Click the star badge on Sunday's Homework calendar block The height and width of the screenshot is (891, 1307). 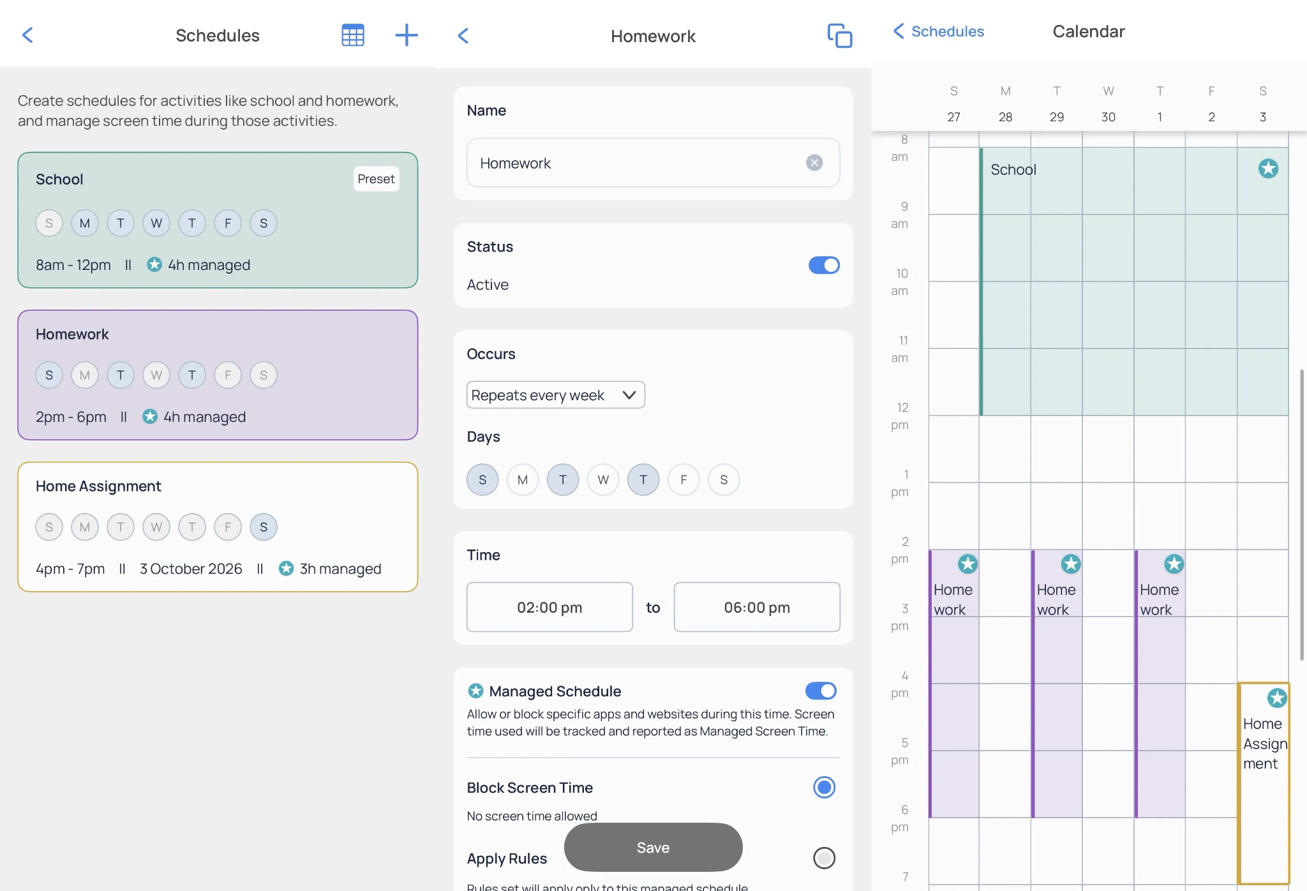967,564
